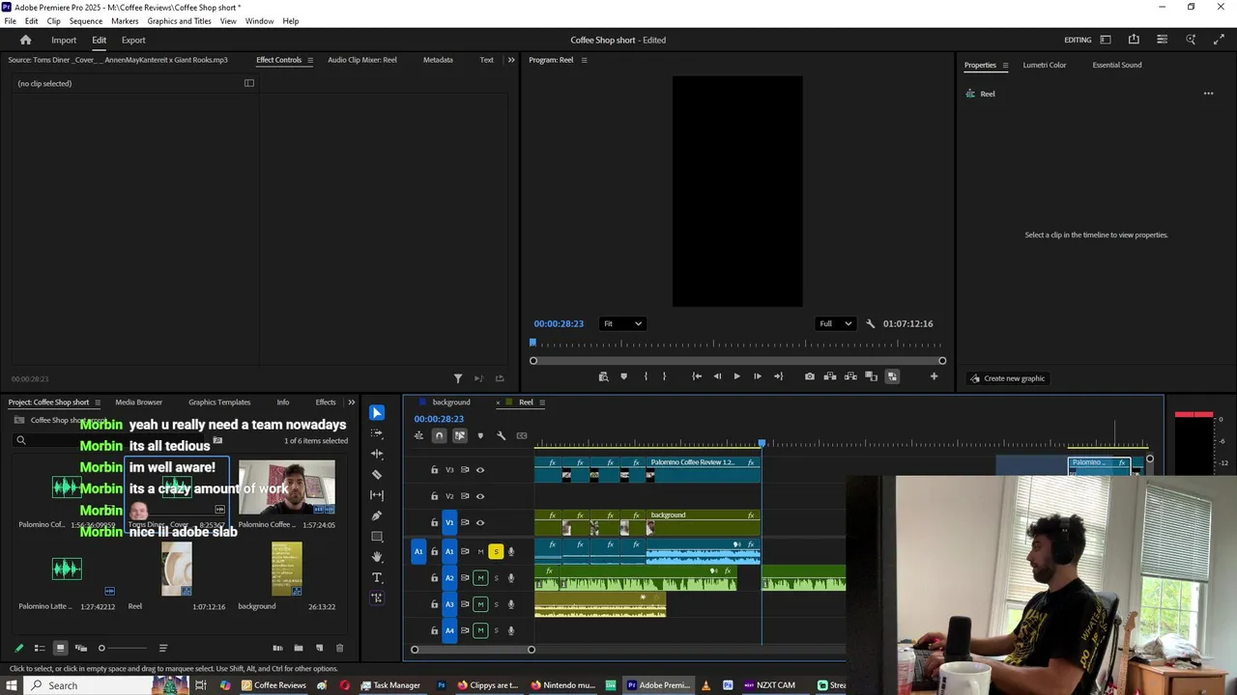Switch to Lumetri Color tab
Screen dimensions: 1237x695
[1045, 65]
